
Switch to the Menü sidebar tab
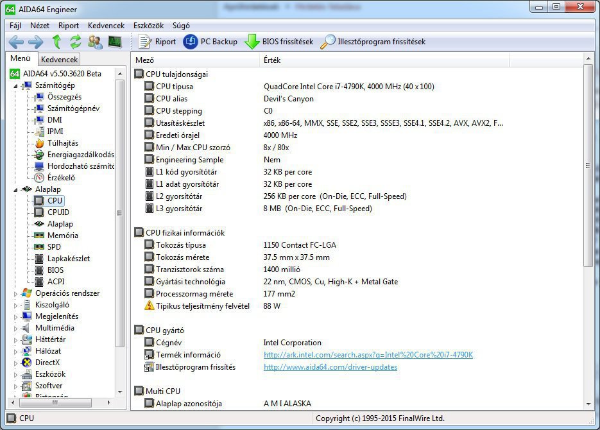(x=21, y=58)
